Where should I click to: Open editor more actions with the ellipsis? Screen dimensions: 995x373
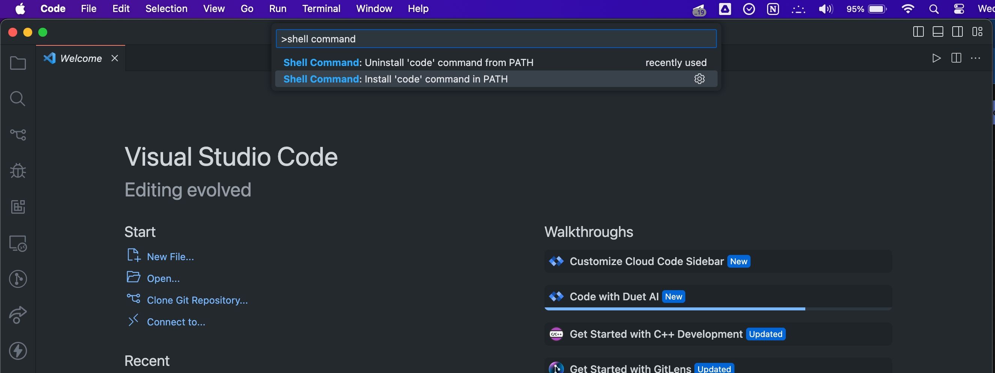tap(975, 58)
